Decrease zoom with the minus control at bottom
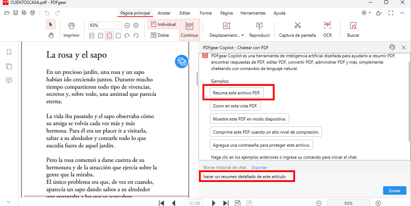The width and height of the screenshot is (411, 206). pyautogui.click(x=318, y=203)
